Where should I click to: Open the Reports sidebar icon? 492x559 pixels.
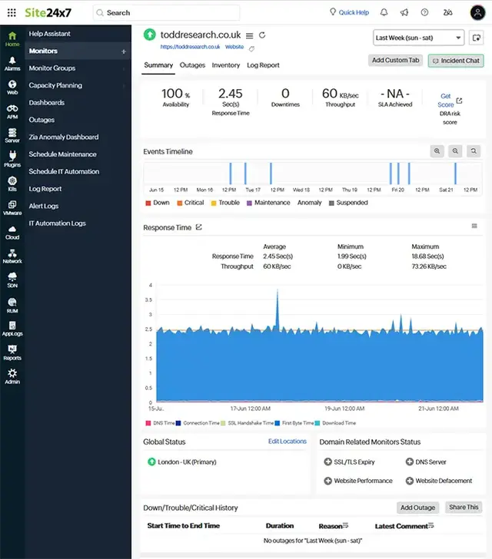tap(12, 353)
